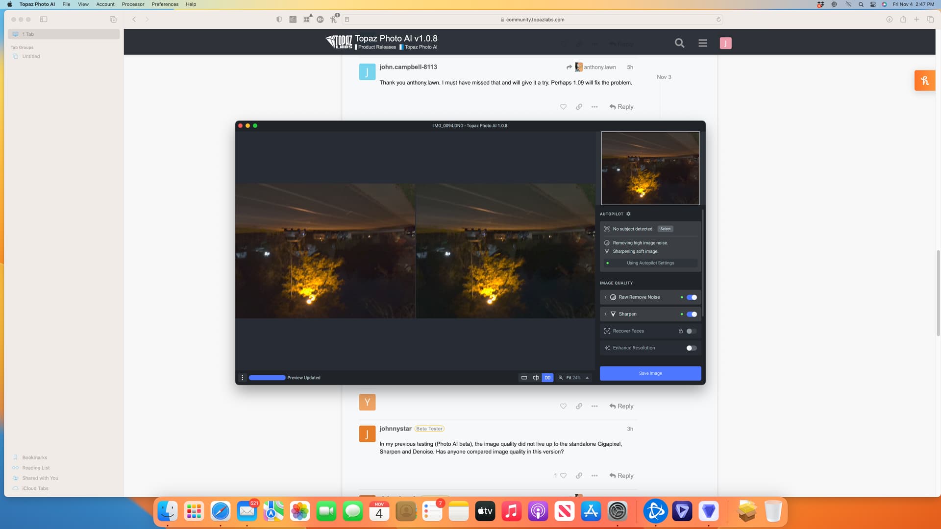Image resolution: width=941 pixels, height=529 pixels.
Task: Open forum hamburger menu icon
Action: (x=702, y=43)
